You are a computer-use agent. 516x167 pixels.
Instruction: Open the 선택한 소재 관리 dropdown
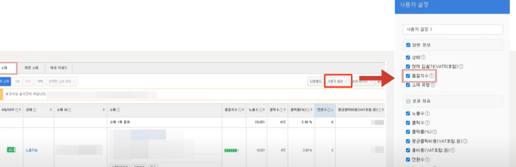pos(62,81)
